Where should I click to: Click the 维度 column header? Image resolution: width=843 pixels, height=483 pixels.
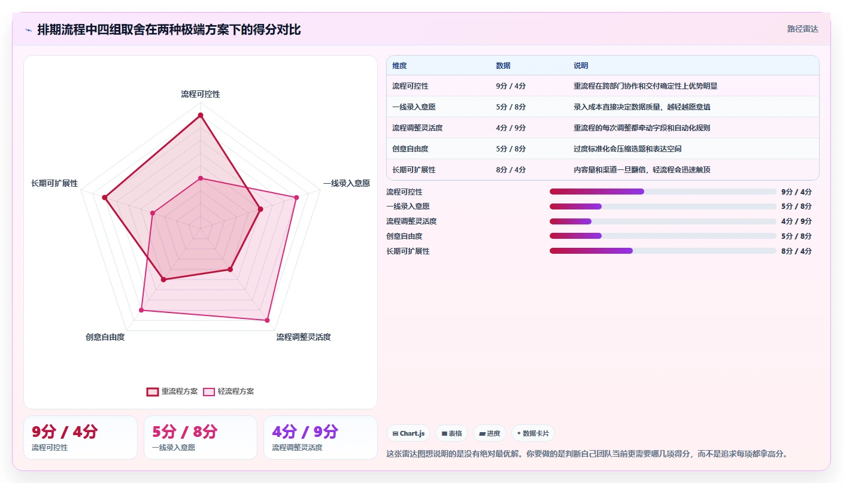coord(399,66)
